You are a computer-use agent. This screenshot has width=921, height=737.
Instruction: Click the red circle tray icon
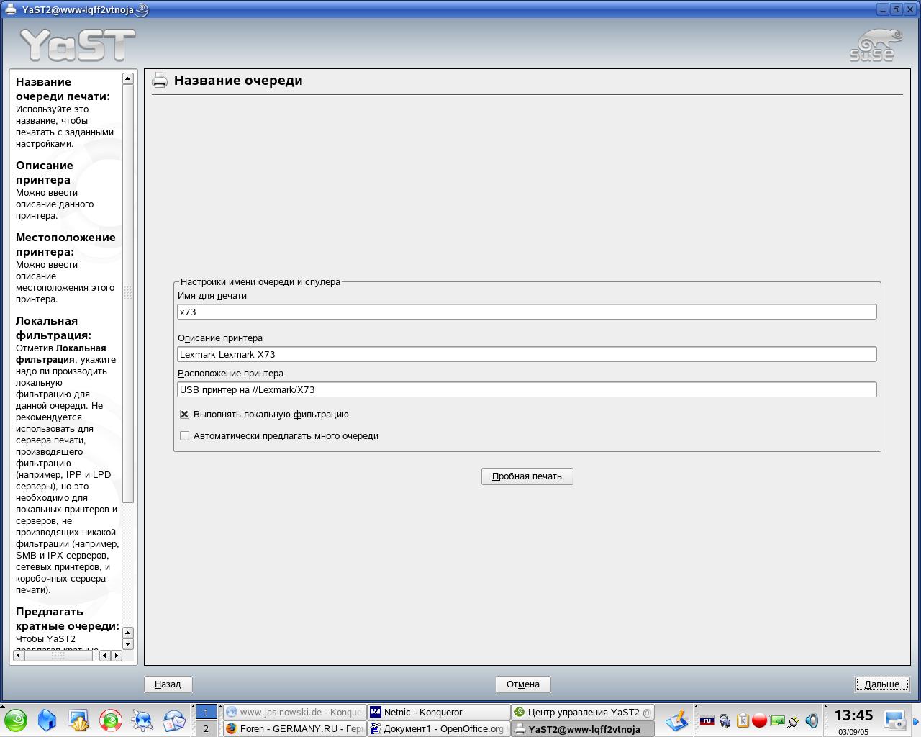tap(759, 720)
